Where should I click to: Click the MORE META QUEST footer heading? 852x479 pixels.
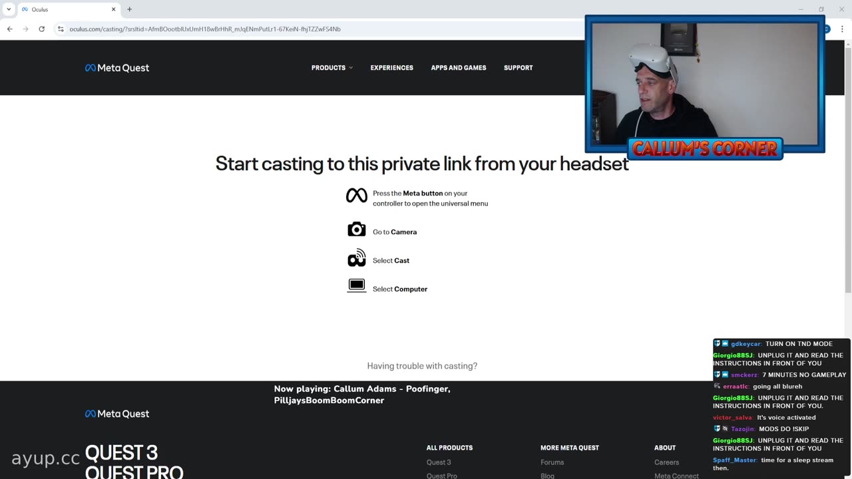570,448
